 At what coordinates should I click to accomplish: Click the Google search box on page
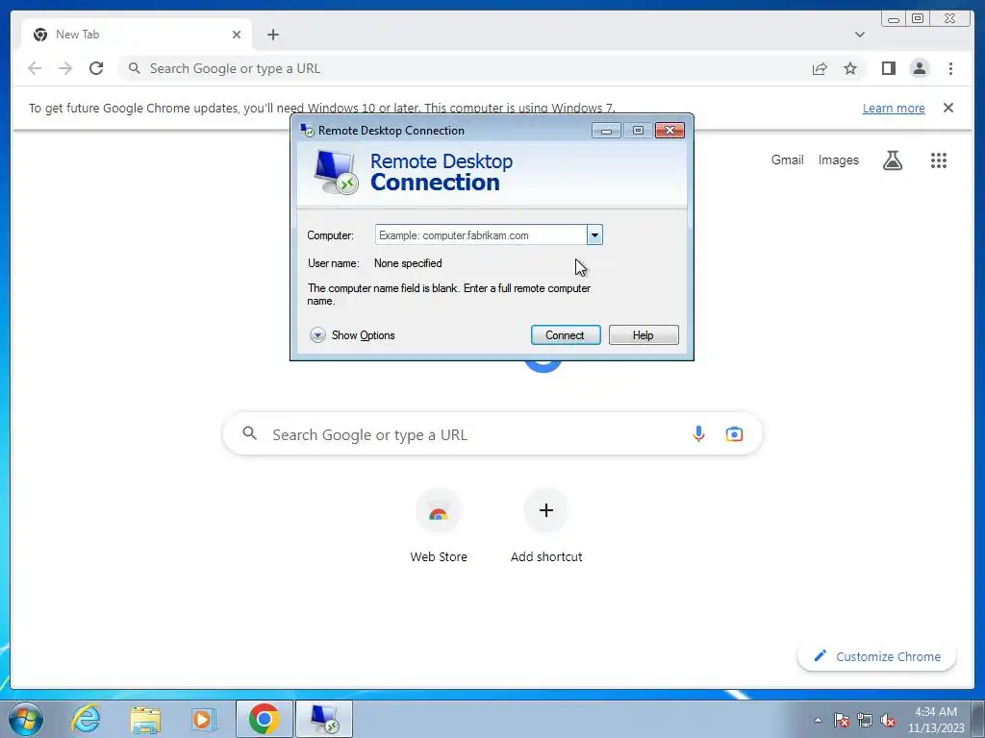[492, 433]
